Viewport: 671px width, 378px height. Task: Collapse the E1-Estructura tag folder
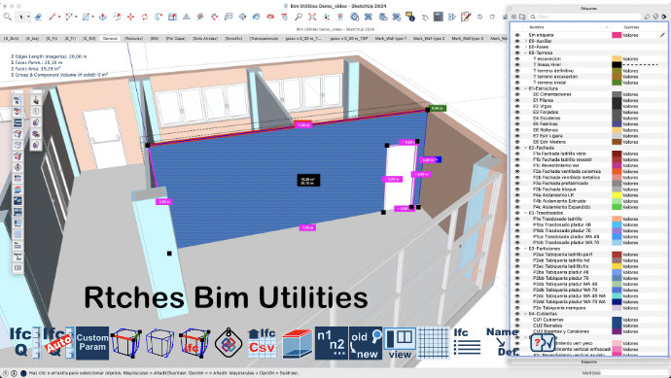click(525, 88)
